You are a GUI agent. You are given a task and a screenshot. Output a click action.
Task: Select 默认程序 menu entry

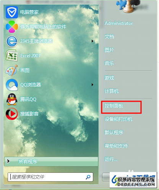[x=114, y=132]
